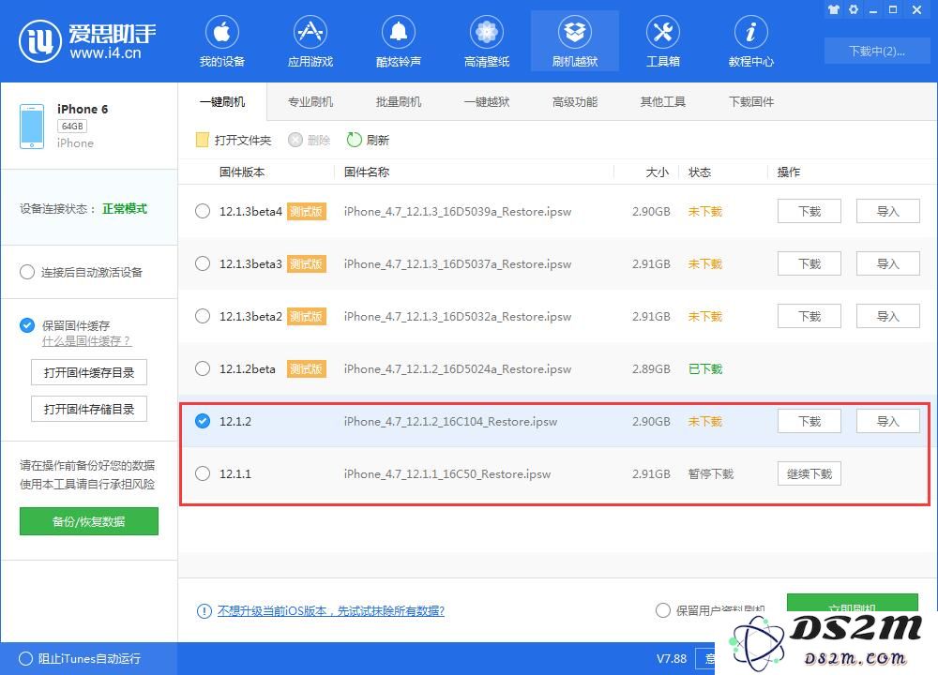Viewport: 938px width, 675px height.
Task: Open 下载中(2) downloads button
Action: pyautogui.click(x=876, y=52)
